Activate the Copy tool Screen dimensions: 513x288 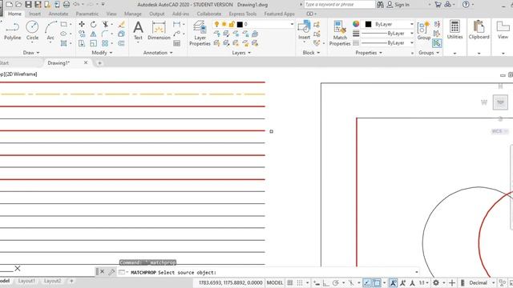coord(82,34)
